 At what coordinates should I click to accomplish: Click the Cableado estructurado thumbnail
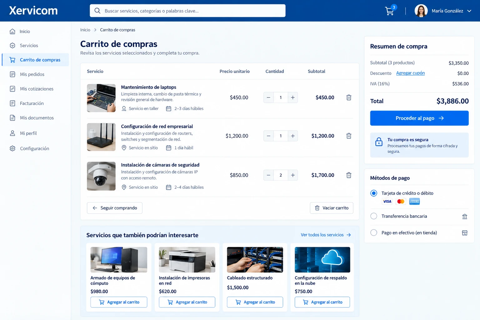tap(255, 260)
